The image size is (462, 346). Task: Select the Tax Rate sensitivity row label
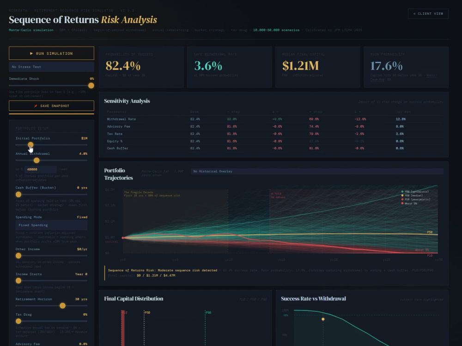click(115, 134)
